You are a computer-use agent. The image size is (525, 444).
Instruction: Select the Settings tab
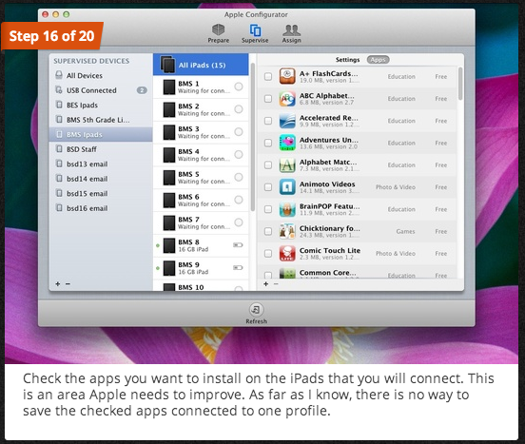347,60
